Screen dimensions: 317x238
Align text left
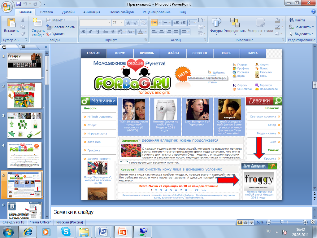(x=154, y=31)
